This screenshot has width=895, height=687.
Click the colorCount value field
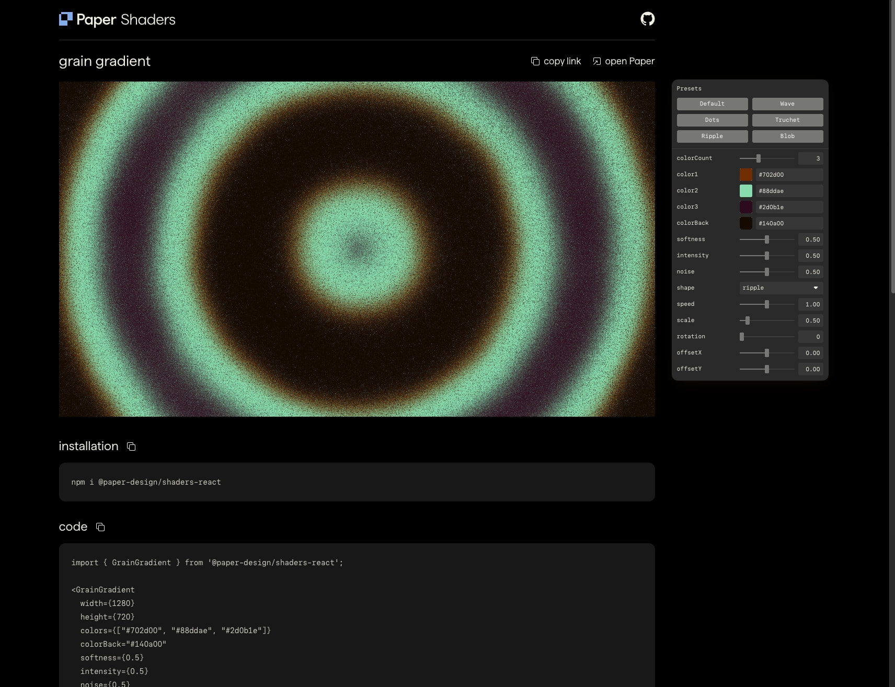tap(811, 158)
